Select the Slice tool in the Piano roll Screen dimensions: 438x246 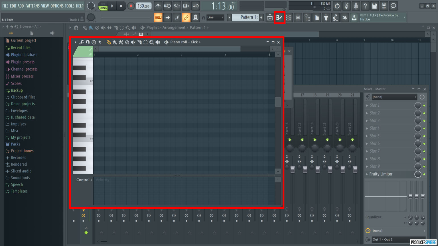click(139, 42)
